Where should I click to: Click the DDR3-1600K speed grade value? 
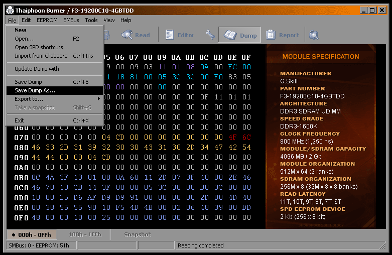click(299, 126)
